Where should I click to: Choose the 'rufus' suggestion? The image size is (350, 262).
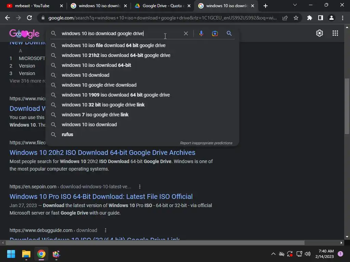[142, 134]
